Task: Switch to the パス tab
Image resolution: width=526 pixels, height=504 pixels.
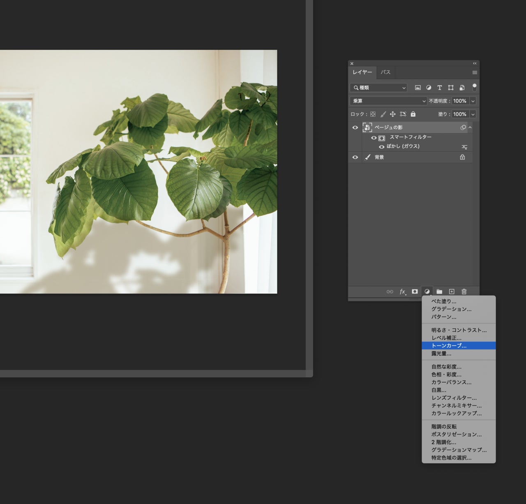Action: pos(385,72)
